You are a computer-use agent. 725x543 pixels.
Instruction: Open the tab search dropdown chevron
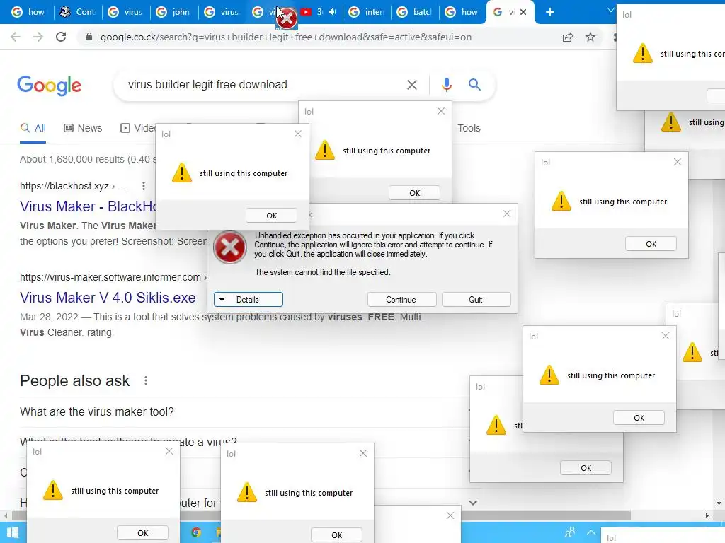(x=610, y=10)
